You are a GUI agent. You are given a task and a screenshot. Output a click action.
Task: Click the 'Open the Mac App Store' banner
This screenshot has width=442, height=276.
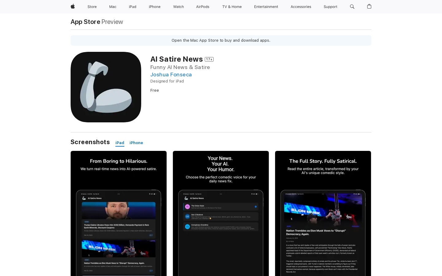click(221, 40)
